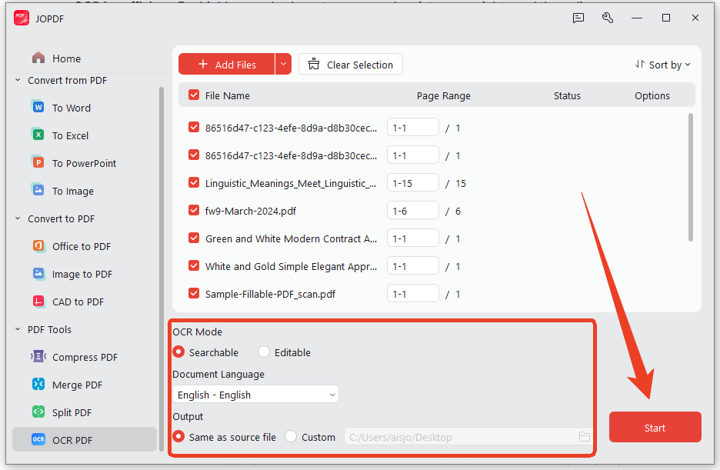Open the feedback message icon in title bar
Image resolution: width=720 pixels, height=470 pixels.
(578, 18)
